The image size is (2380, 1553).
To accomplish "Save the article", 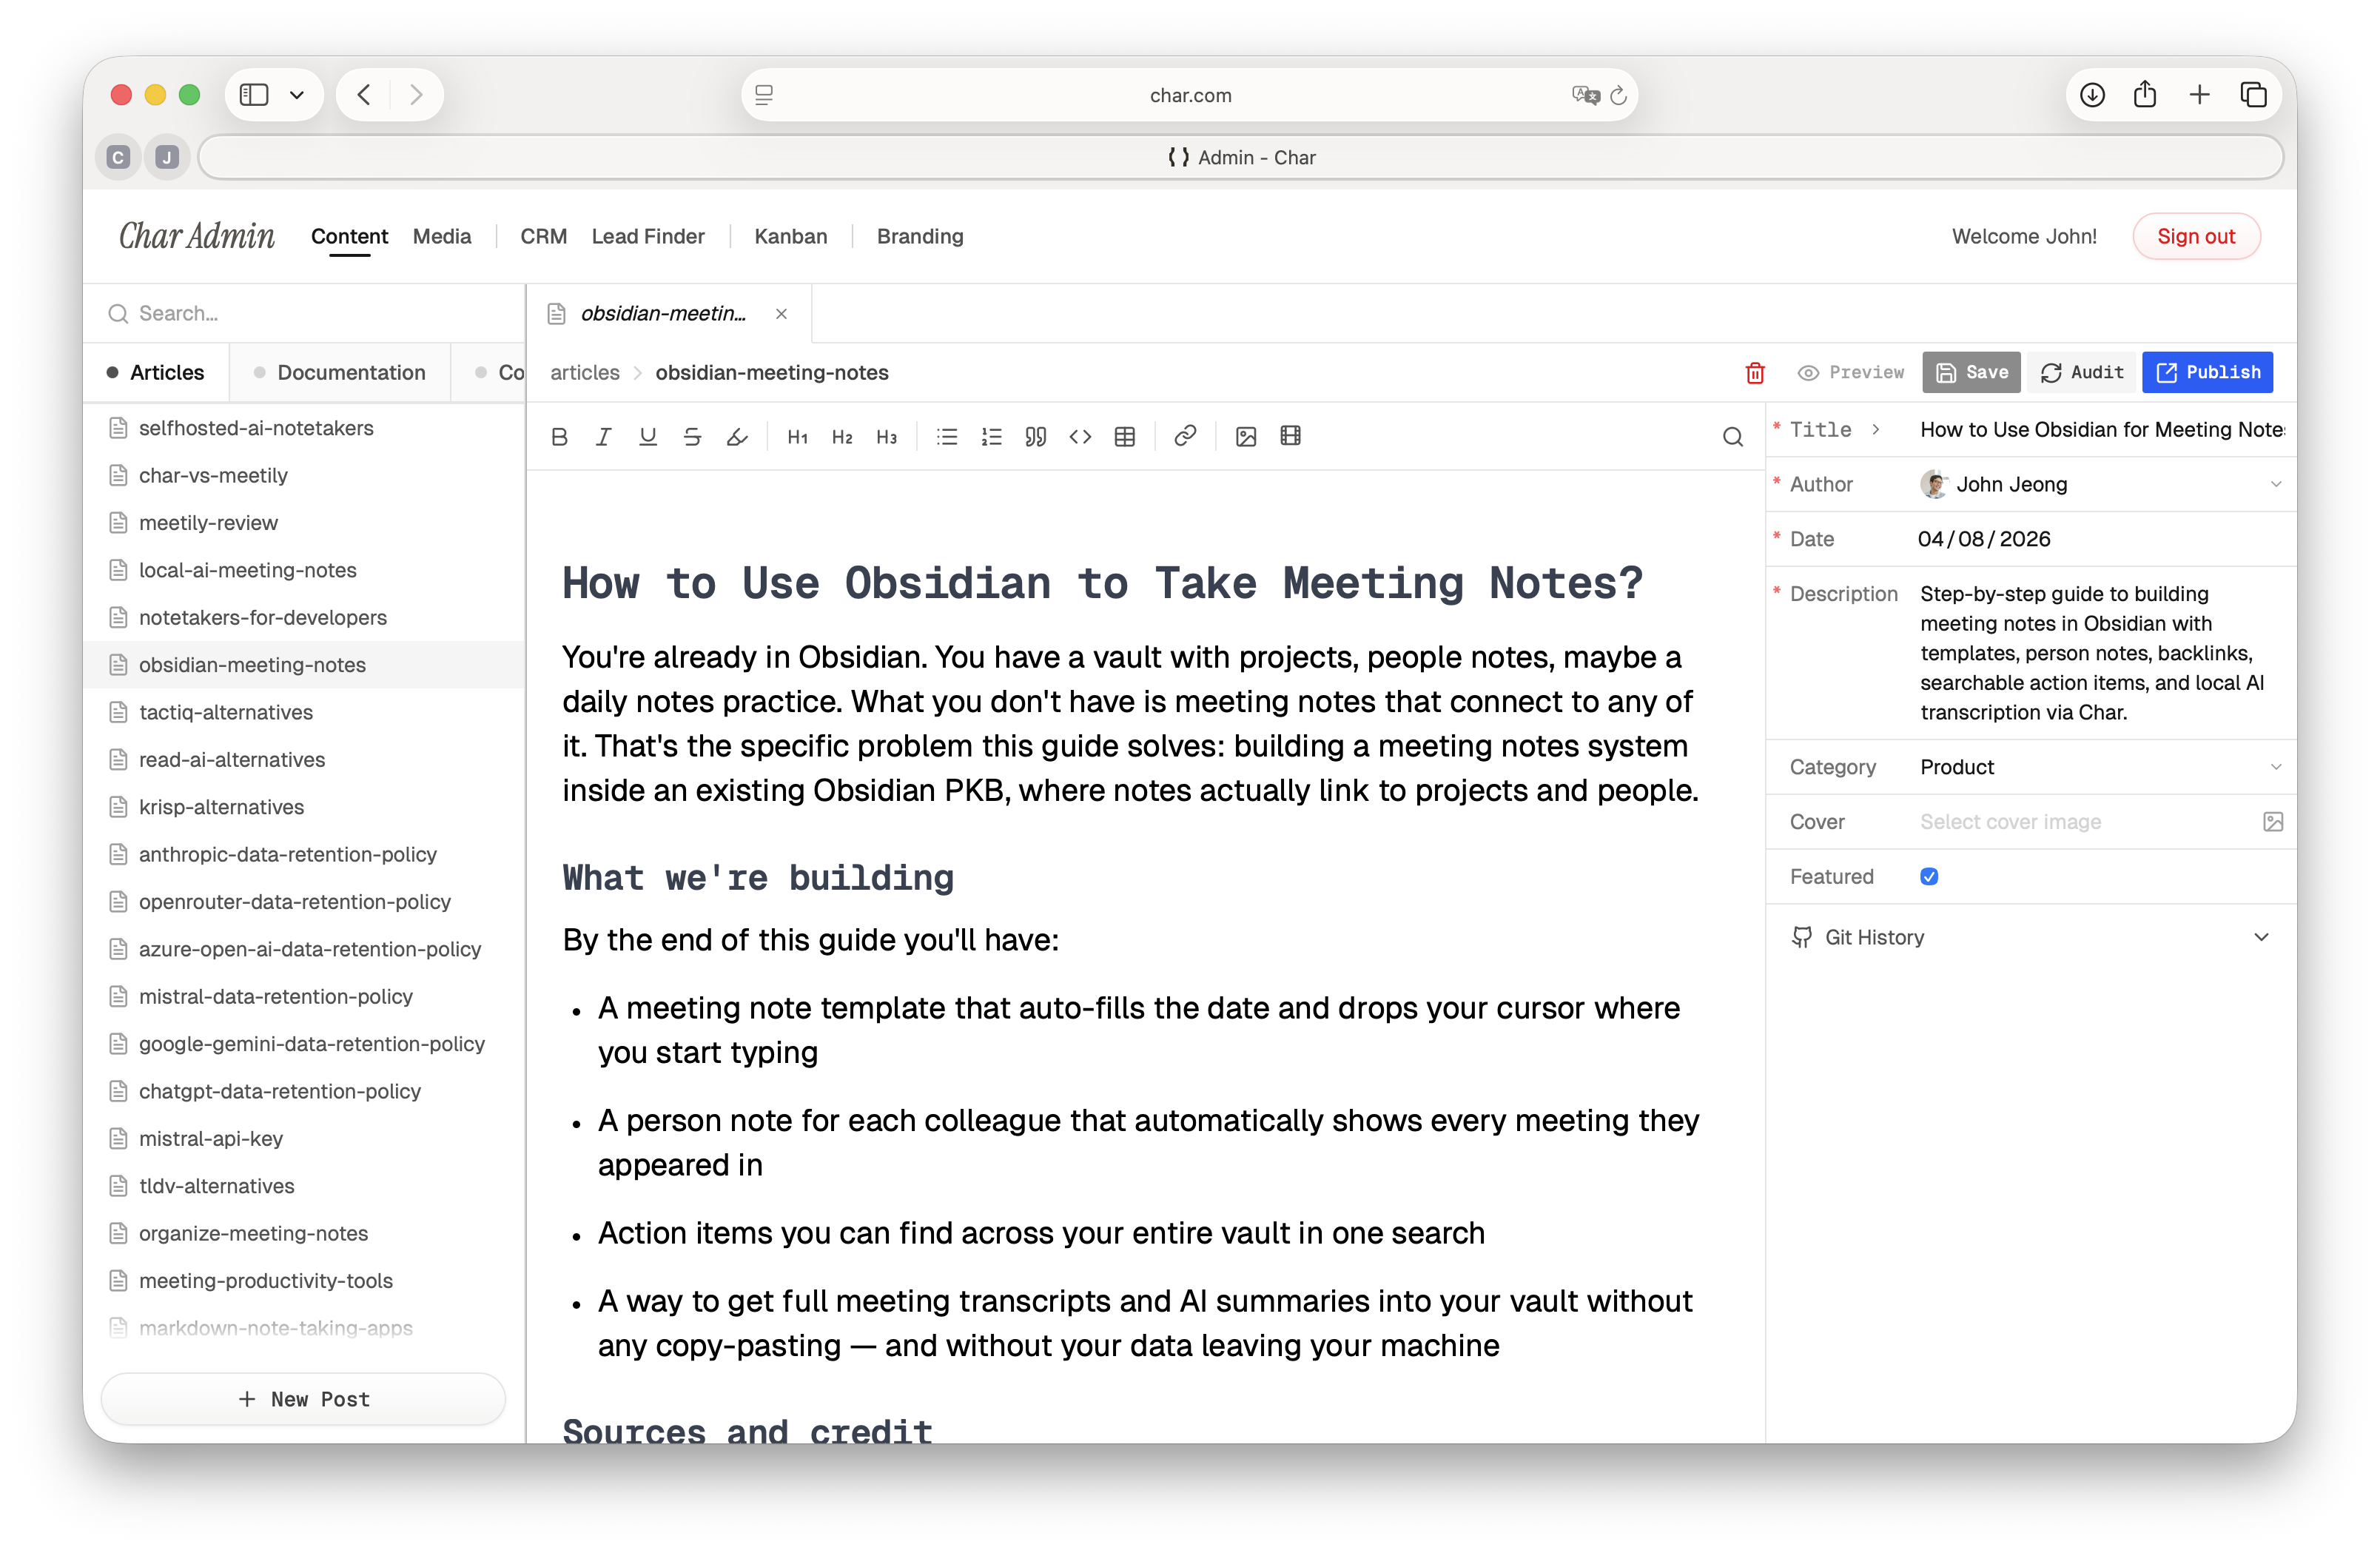I will (1971, 373).
